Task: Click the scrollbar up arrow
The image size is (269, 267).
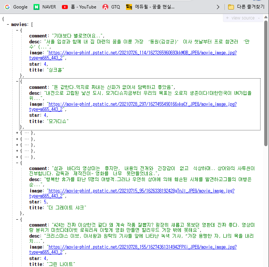Action: 266,17
